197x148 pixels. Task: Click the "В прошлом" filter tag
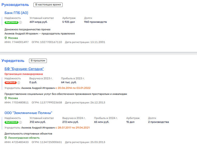38,61
